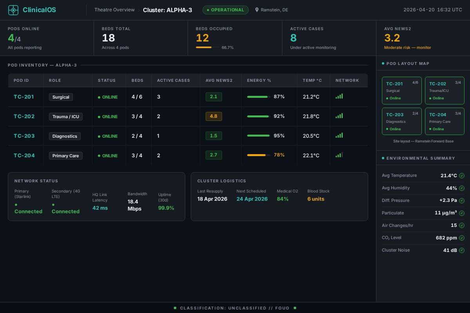Click the HQ Link Latency 42 ms value
The image size is (470, 313).
point(100,208)
